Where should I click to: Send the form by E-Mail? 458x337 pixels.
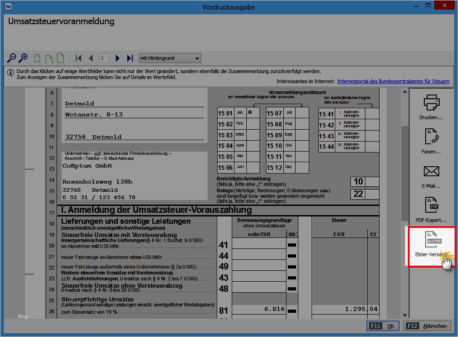(x=431, y=176)
